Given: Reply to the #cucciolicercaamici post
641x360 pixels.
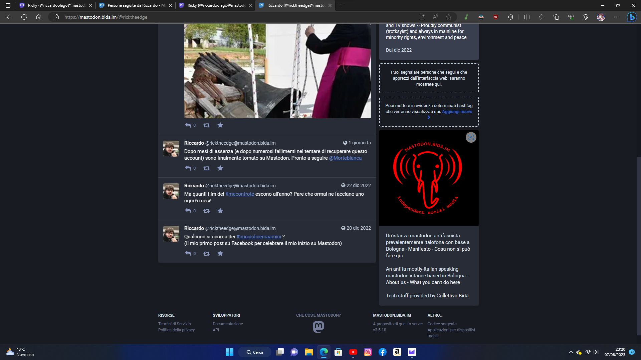Looking at the screenshot, I should coord(188,254).
